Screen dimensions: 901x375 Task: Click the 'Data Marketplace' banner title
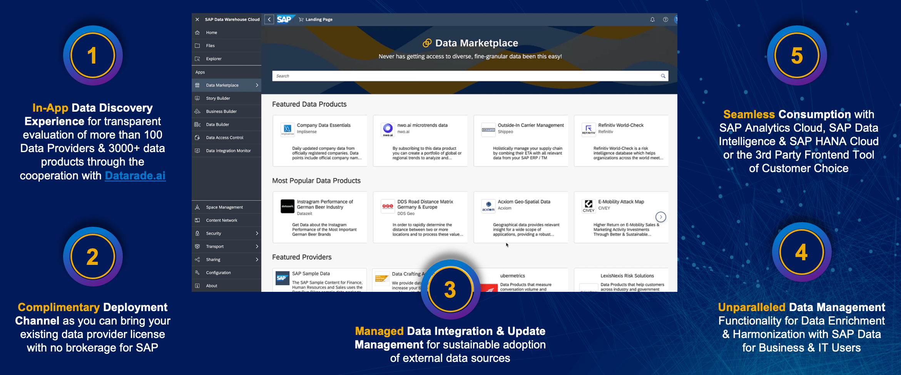coord(476,43)
